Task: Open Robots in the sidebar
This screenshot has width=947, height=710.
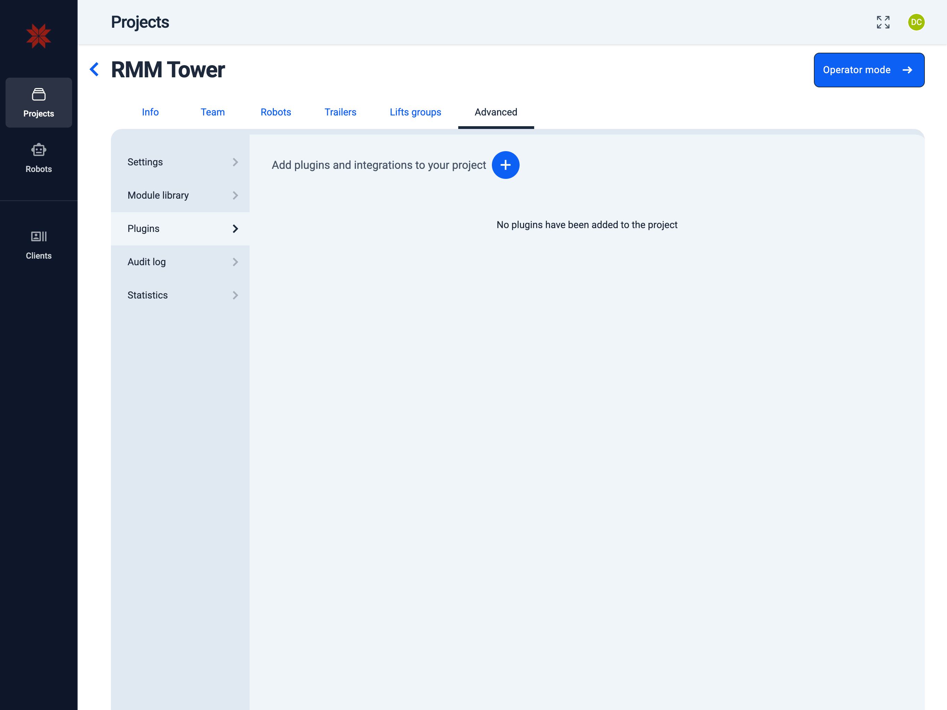Action: [38, 158]
